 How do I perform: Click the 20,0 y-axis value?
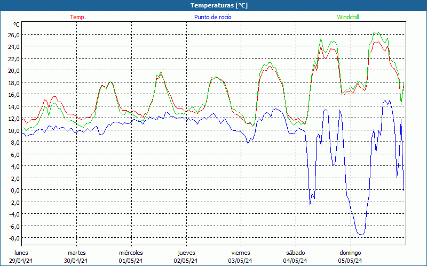tap(14, 71)
